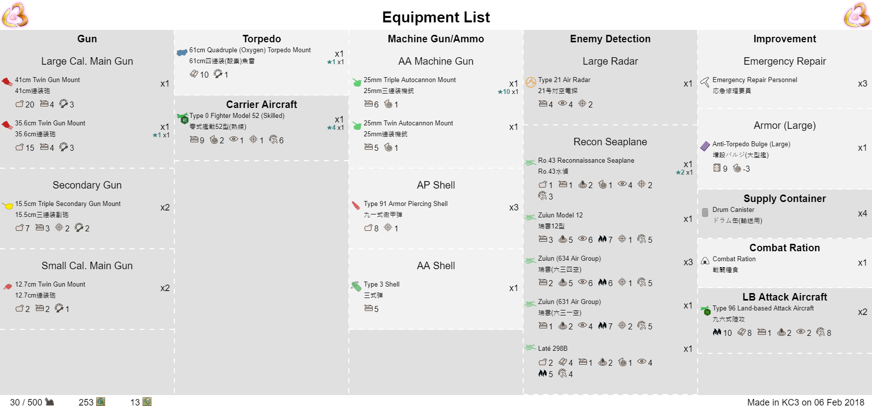Click the Drum Canister icon
The height and width of the screenshot is (406, 872).
[705, 212]
